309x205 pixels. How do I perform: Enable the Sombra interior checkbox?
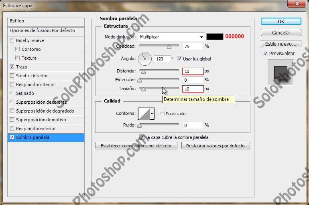pos(12,76)
